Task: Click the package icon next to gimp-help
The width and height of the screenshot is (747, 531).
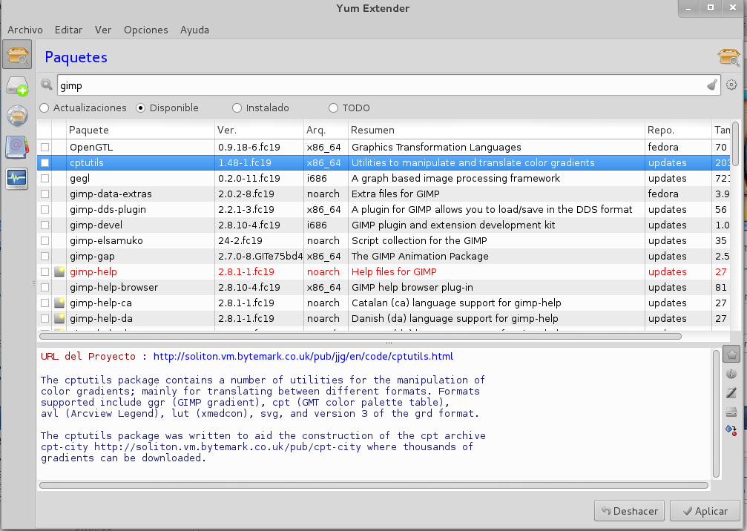Action: 59,271
